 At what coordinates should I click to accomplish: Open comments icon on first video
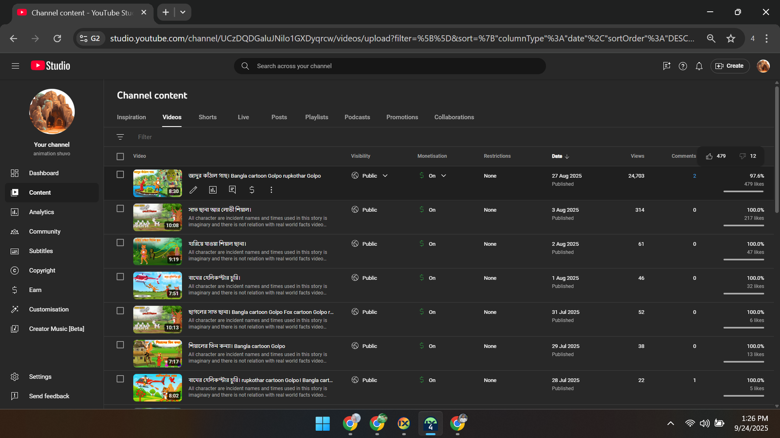click(233, 190)
